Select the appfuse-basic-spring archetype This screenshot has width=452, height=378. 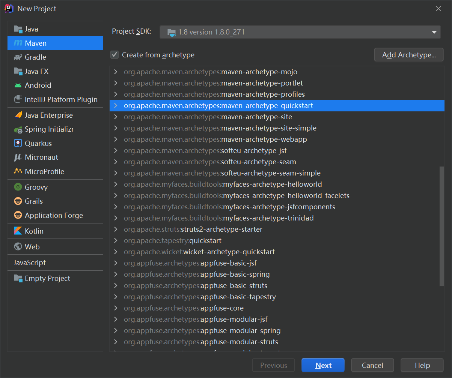235,274
